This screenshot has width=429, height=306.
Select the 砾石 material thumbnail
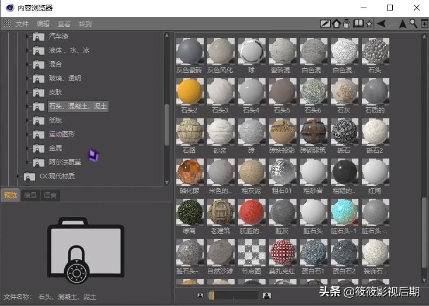344,132
